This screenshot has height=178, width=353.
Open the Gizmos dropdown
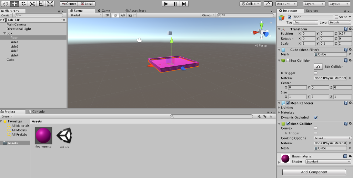click(x=208, y=15)
